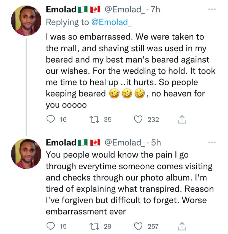Reply to the tweet posted 5h ago
228x234 pixels.
[x=51, y=226]
